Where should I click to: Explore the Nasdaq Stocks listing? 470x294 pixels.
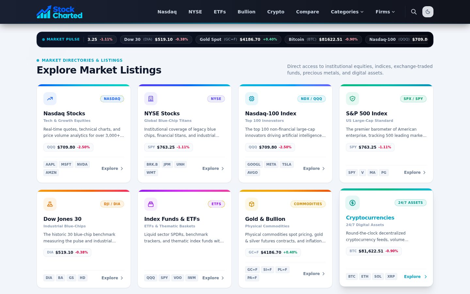click(x=112, y=169)
